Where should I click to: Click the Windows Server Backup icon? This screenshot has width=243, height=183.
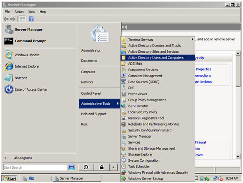tap(123, 178)
